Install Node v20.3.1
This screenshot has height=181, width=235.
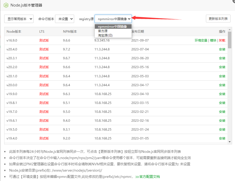pos(222,58)
